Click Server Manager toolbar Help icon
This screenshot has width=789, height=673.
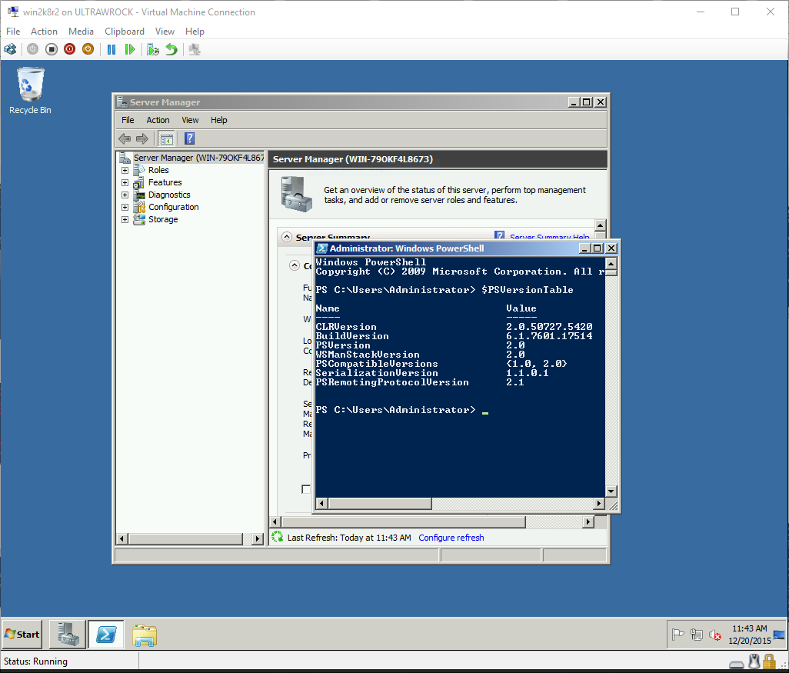[x=190, y=138]
